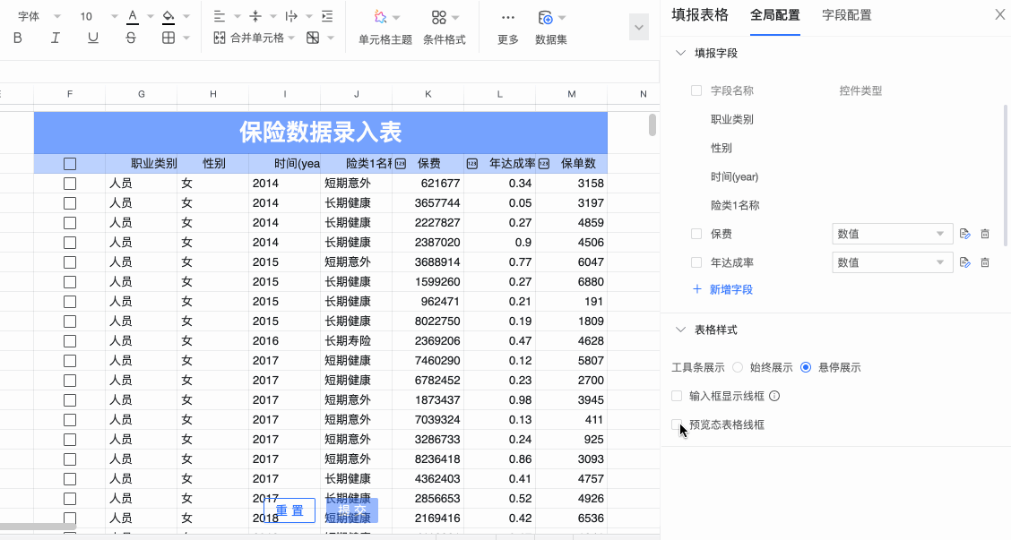Image resolution: width=1011 pixels, height=540 pixels.
Task: Click info icon beside 输入框显示线框
Action: 774,396
